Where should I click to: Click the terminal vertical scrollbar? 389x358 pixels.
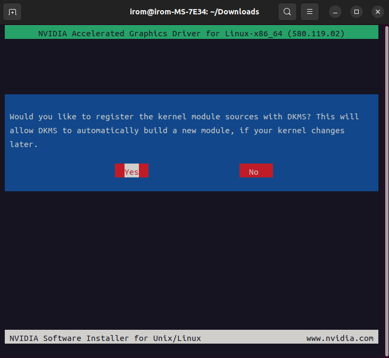387,191
